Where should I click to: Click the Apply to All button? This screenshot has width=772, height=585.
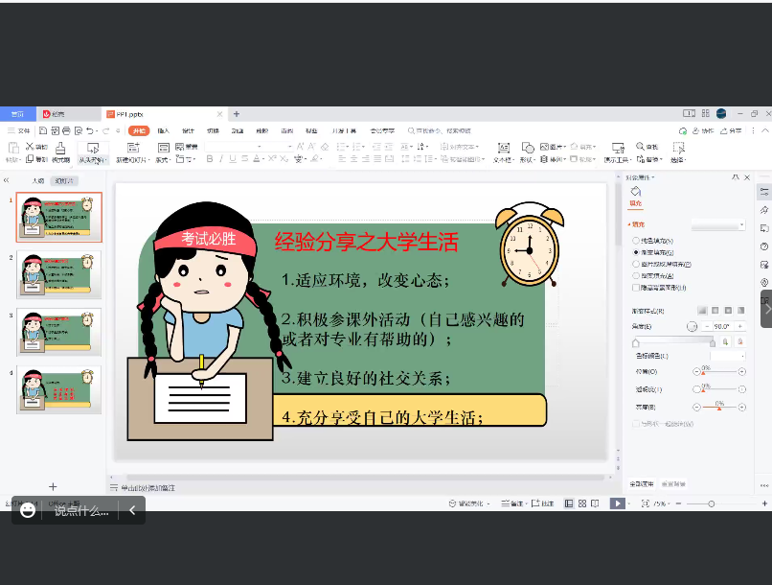642,483
